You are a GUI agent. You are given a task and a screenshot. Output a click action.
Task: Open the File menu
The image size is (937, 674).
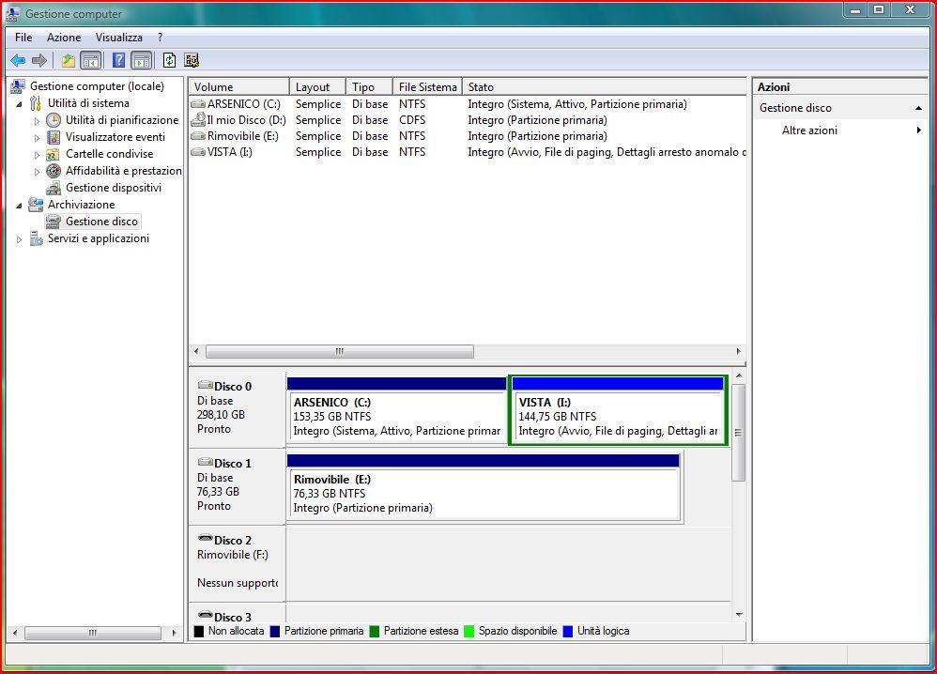(23, 38)
